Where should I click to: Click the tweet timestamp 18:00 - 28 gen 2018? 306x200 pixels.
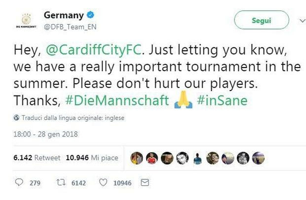45,133
